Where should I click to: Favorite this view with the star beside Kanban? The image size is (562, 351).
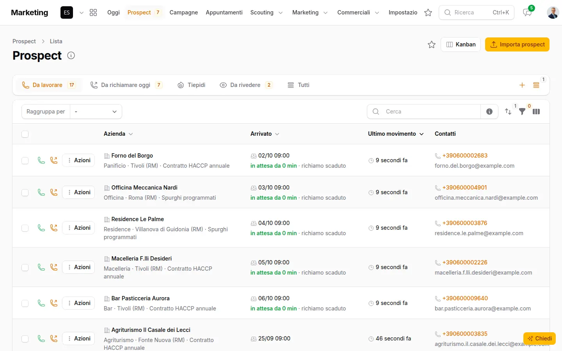click(x=432, y=44)
